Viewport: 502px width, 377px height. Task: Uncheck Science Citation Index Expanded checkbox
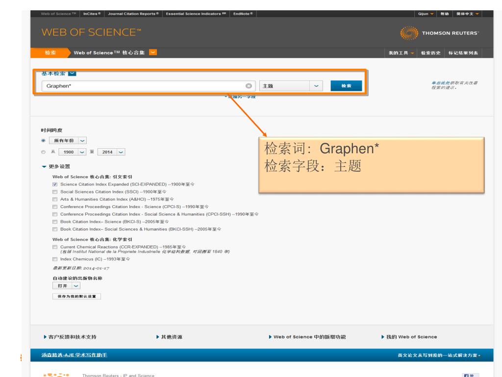[x=55, y=185]
